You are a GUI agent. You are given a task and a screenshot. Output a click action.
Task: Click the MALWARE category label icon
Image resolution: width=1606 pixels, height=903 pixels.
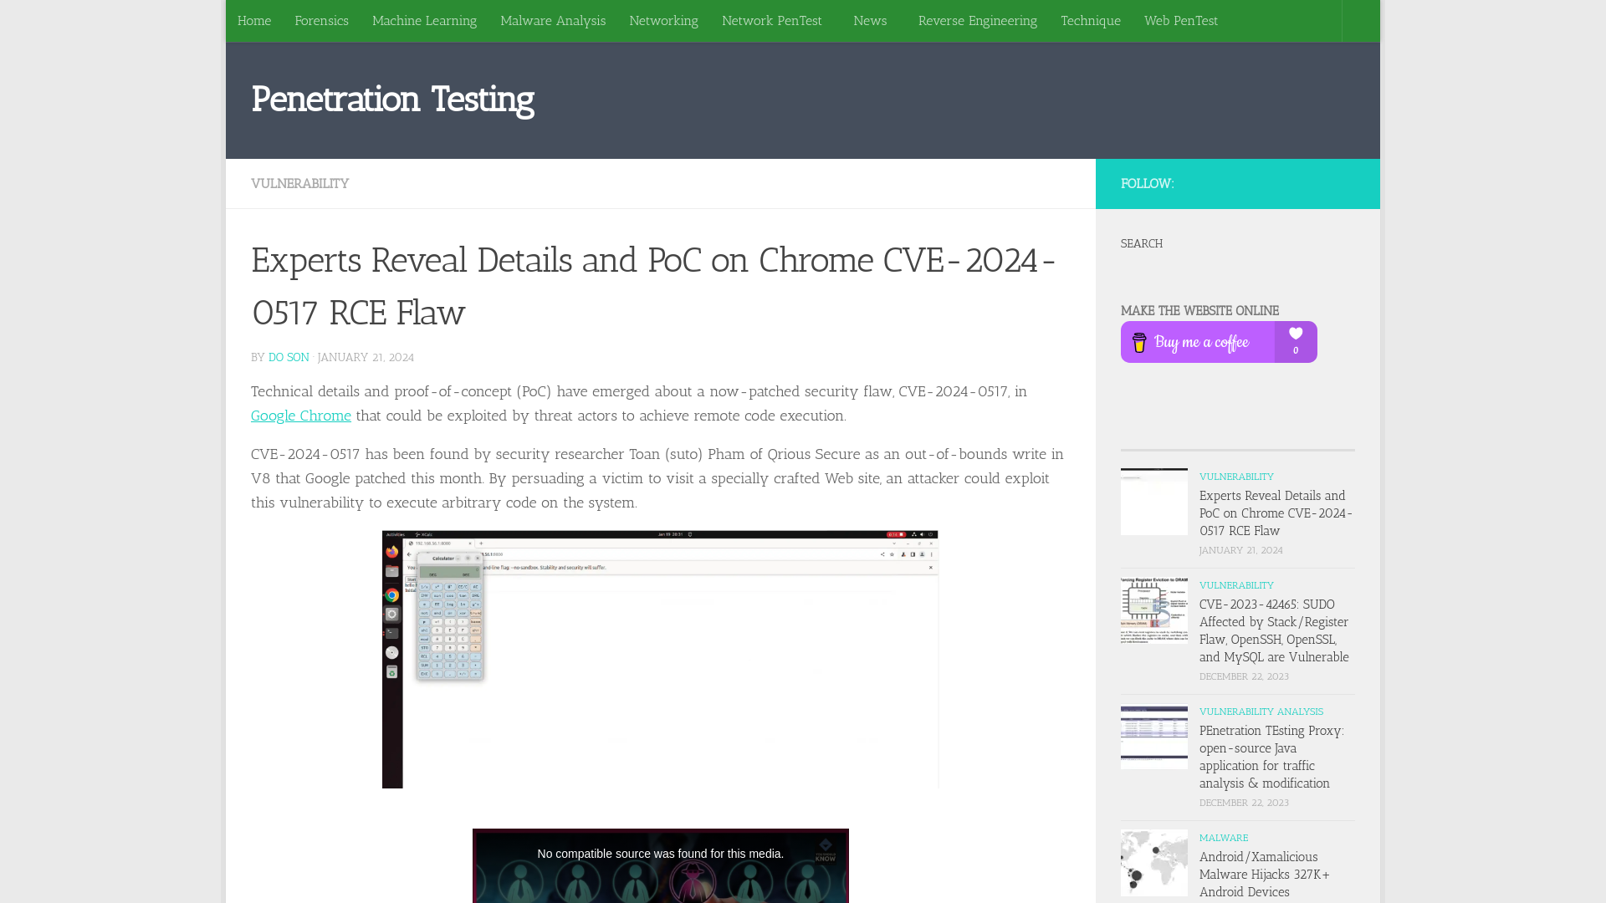click(1223, 837)
